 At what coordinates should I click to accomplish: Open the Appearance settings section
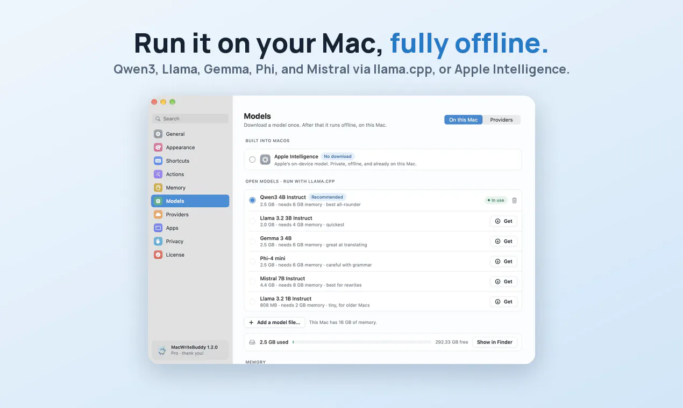190,148
